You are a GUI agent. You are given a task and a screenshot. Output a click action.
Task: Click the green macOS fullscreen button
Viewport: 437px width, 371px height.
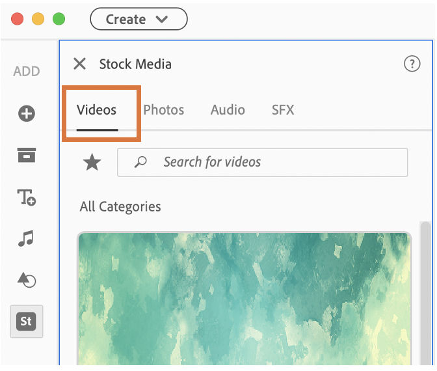(59, 19)
